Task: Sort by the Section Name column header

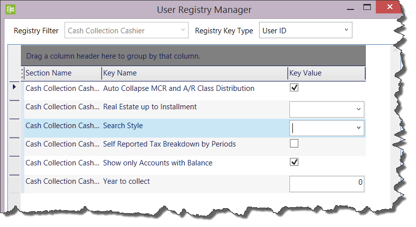Action: point(49,73)
